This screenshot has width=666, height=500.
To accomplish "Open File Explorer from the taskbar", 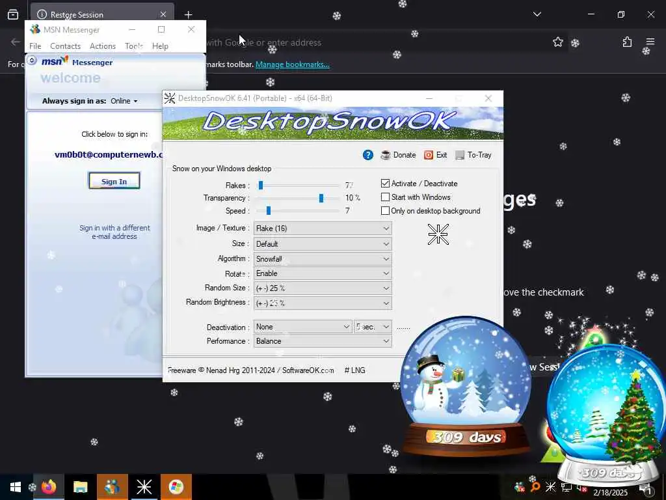I will 80,487.
